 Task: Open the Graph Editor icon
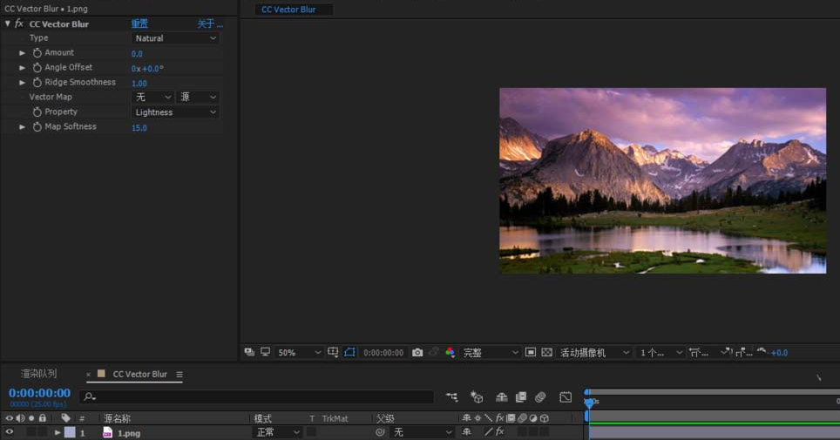pyautogui.click(x=566, y=397)
